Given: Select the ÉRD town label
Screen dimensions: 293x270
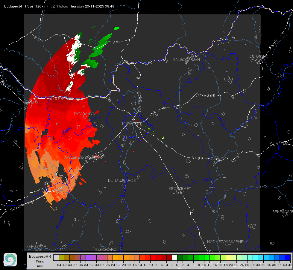Looking at the screenshot, I should [x=123, y=137].
